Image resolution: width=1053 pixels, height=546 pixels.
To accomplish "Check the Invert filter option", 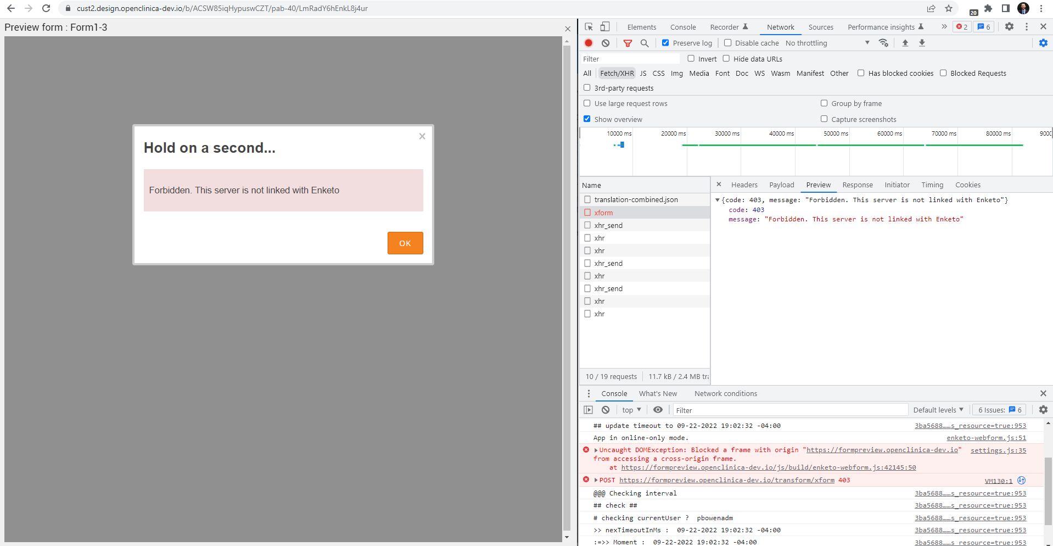I will (x=691, y=58).
